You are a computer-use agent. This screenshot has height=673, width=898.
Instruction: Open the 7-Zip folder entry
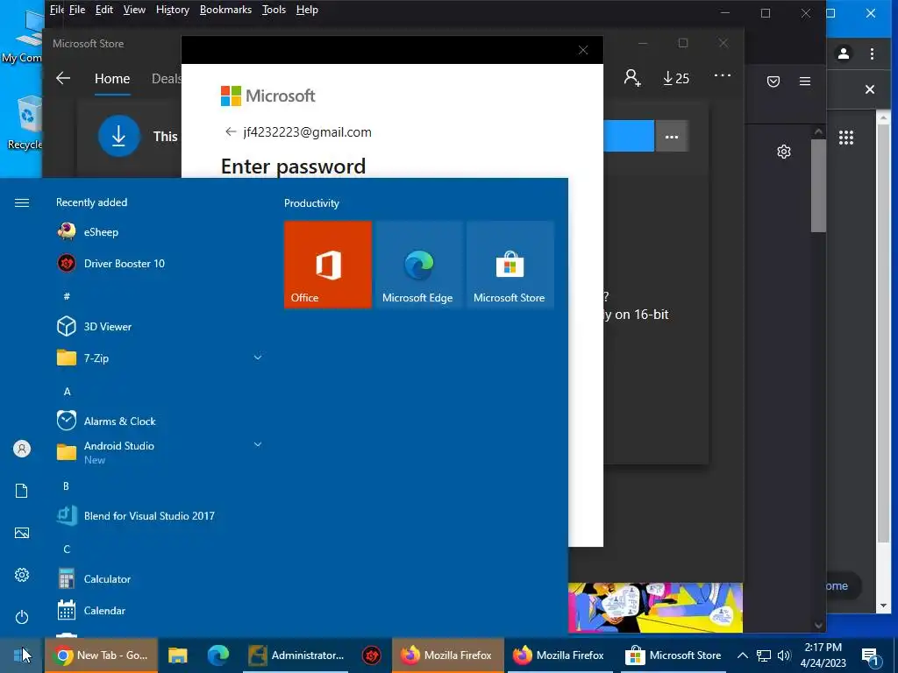tap(159, 358)
